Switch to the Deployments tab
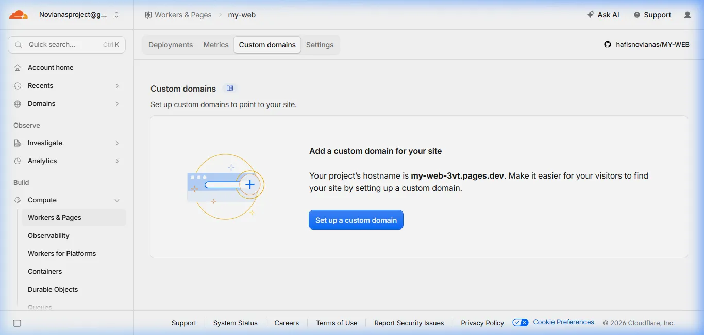The height and width of the screenshot is (335, 704). coord(171,45)
